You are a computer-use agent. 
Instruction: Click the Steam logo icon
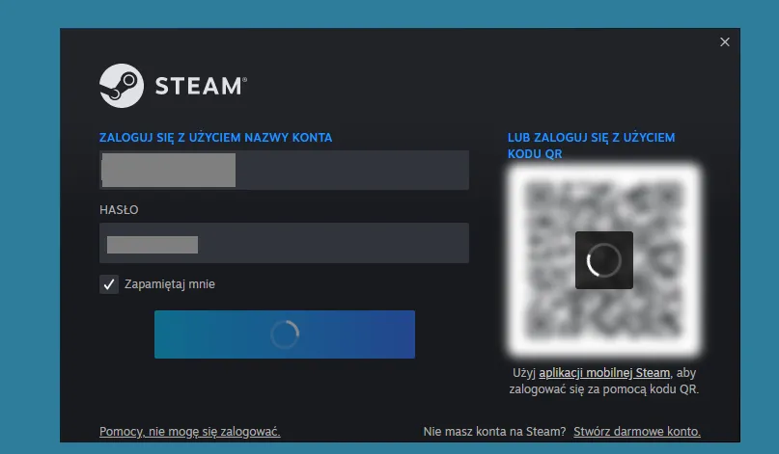122,86
